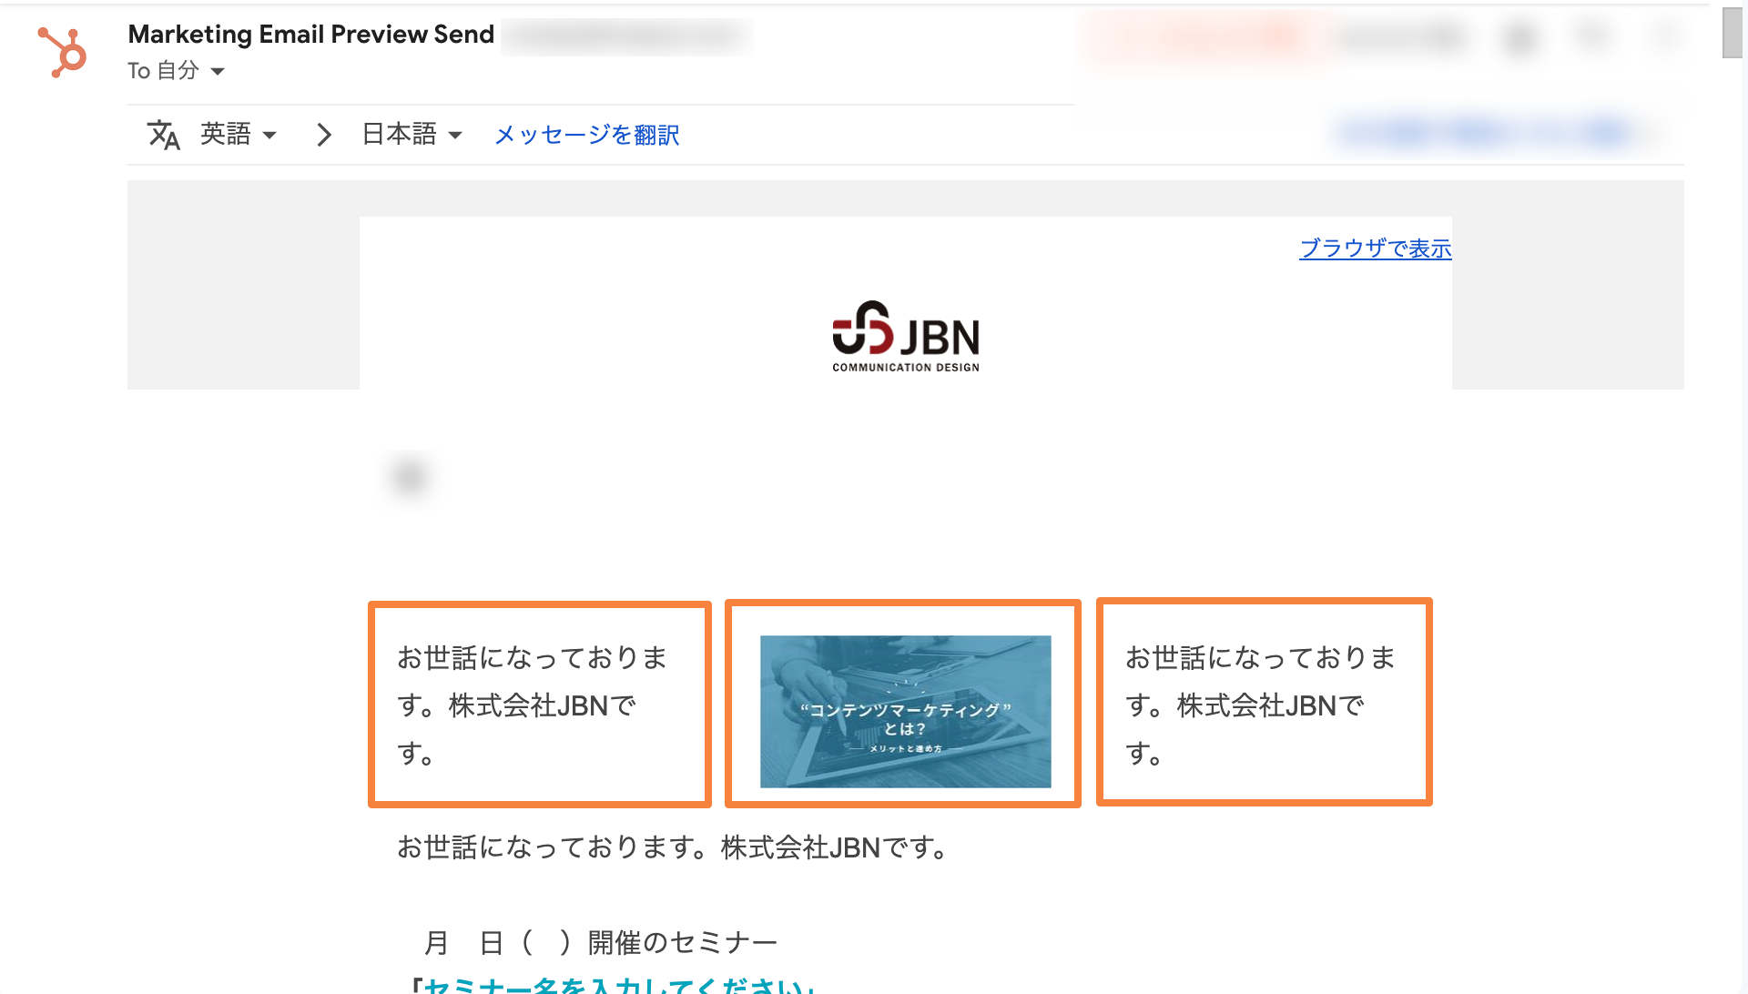Click the left boxed greeting text block

tap(539, 704)
